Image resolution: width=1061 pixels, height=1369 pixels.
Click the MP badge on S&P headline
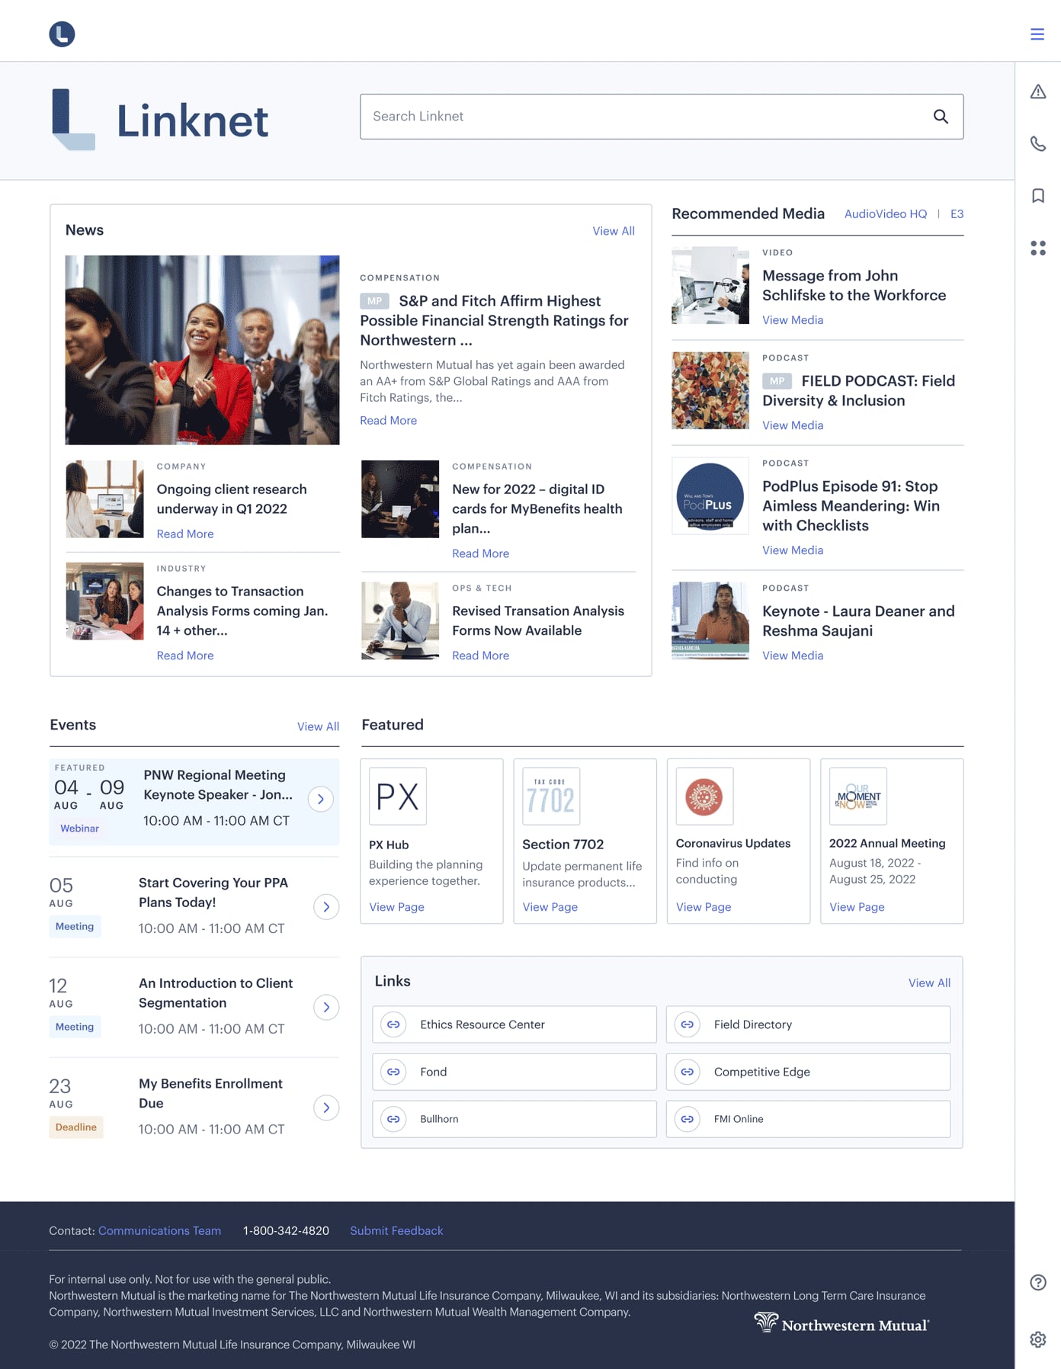pyautogui.click(x=374, y=301)
